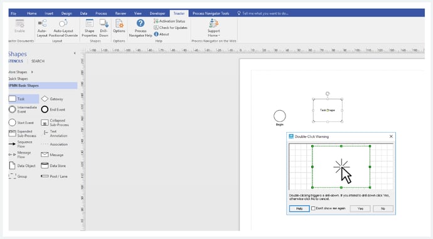The image size is (433, 239).
Task: Select the Association connector shape
Action: pyautogui.click(x=55, y=144)
